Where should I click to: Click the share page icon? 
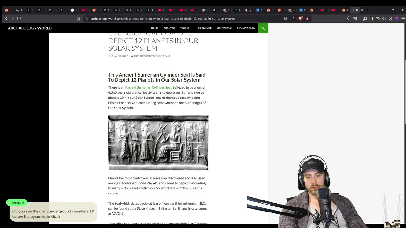(x=293, y=19)
